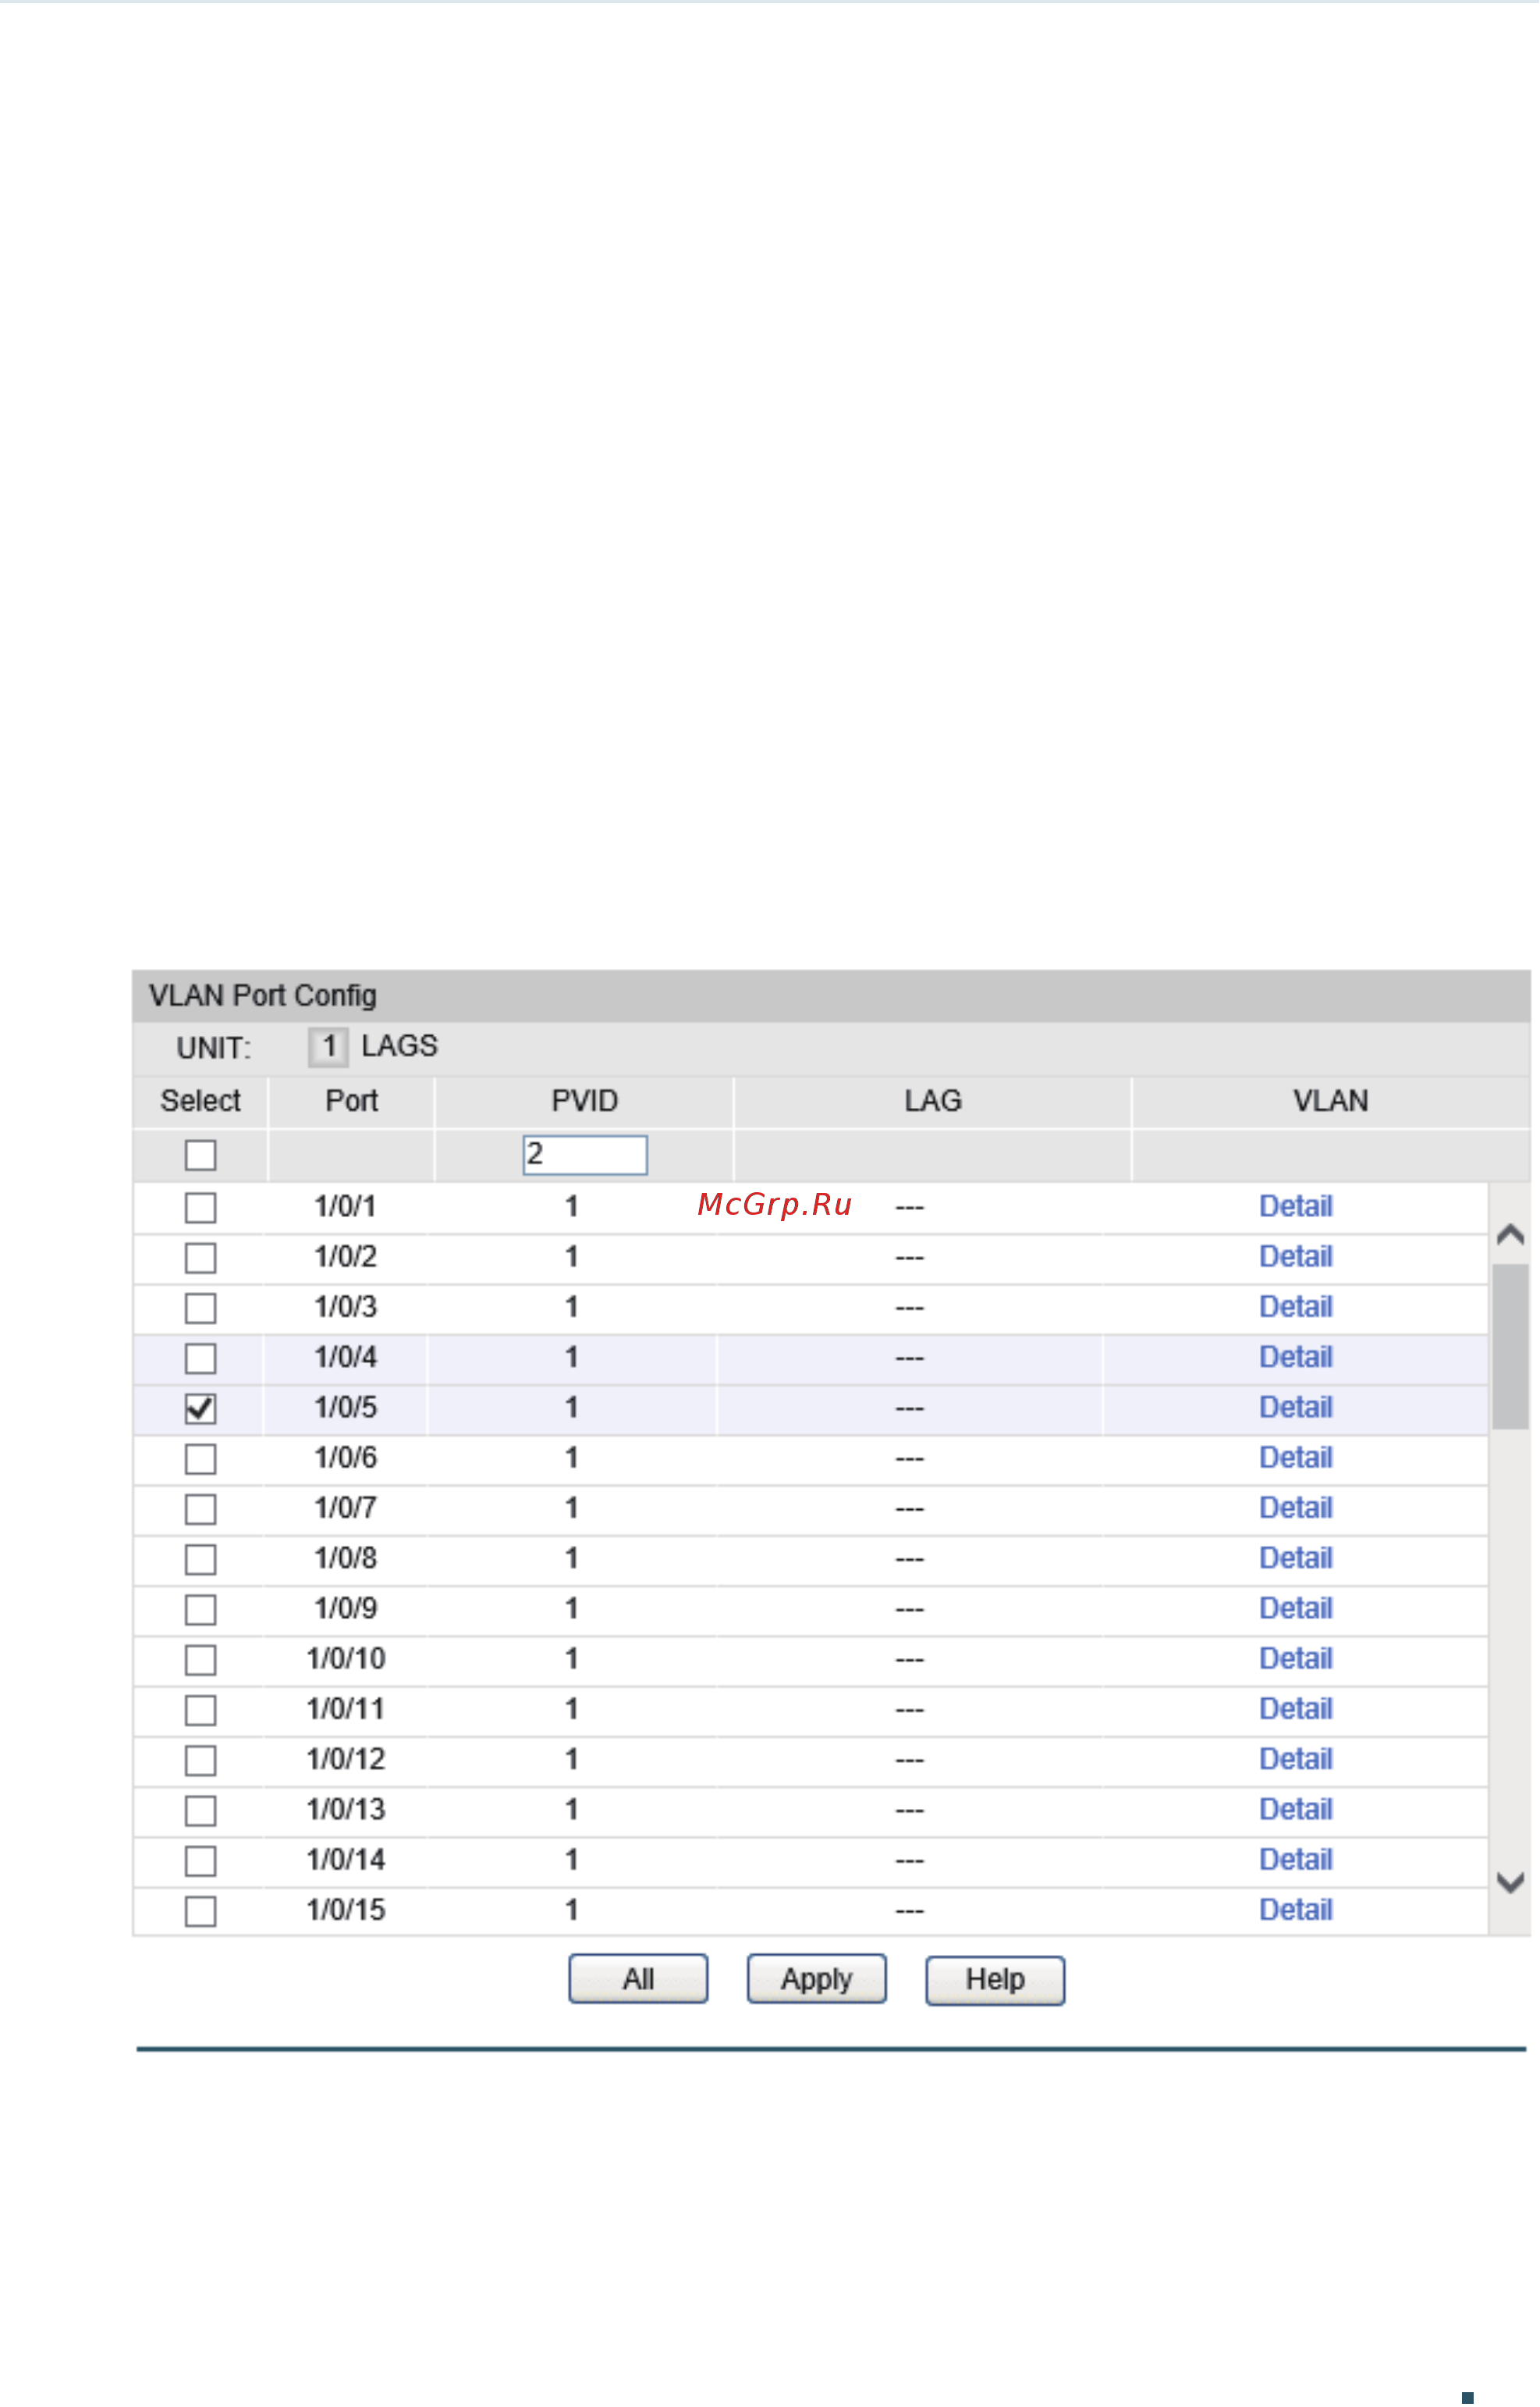This screenshot has height=2407, width=1540.
Task: Open Detail link for port 1/0/12
Action: tap(1295, 1758)
